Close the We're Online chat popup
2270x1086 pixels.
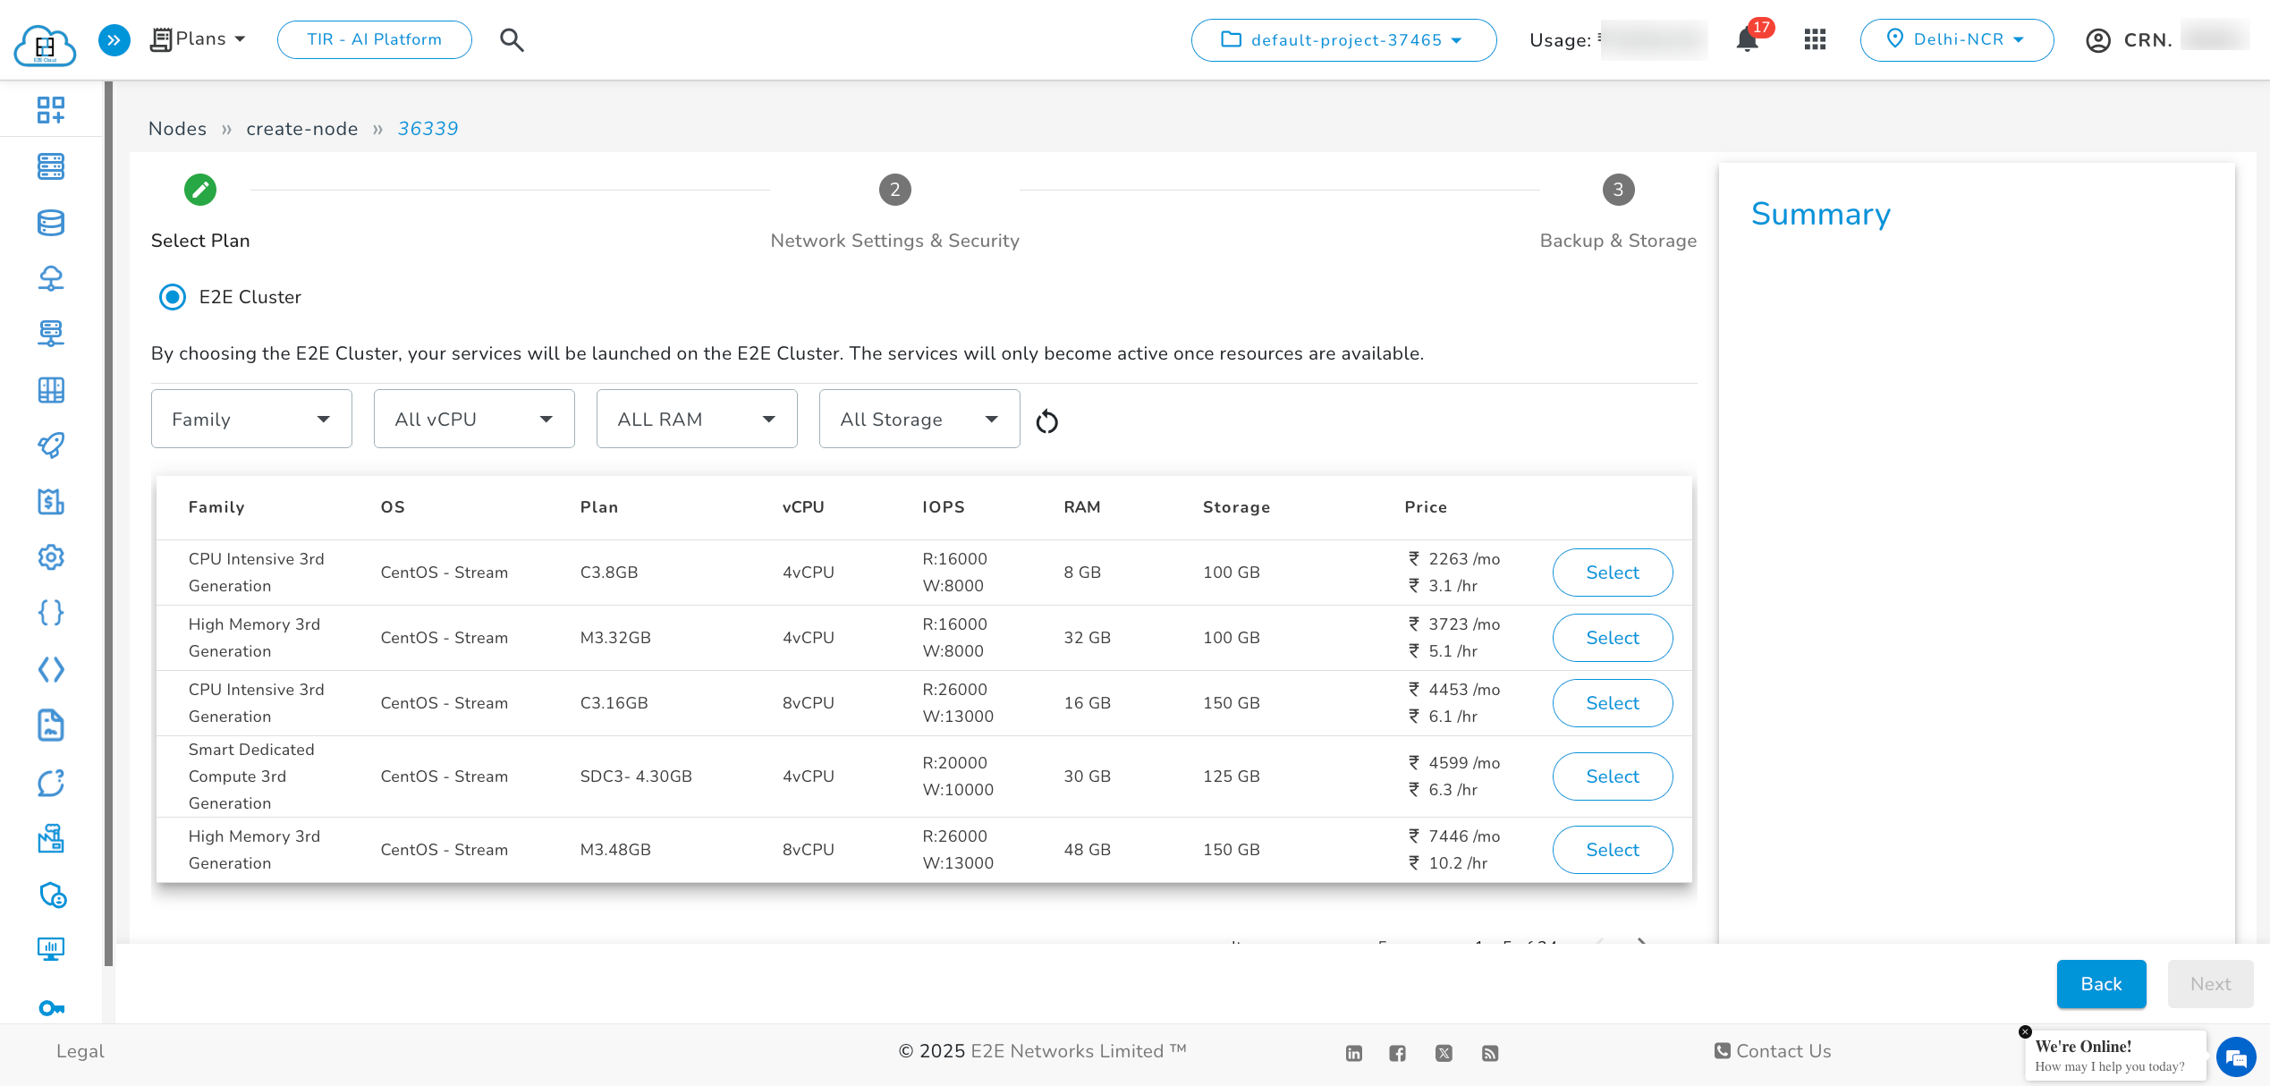click(2026, 1031)
